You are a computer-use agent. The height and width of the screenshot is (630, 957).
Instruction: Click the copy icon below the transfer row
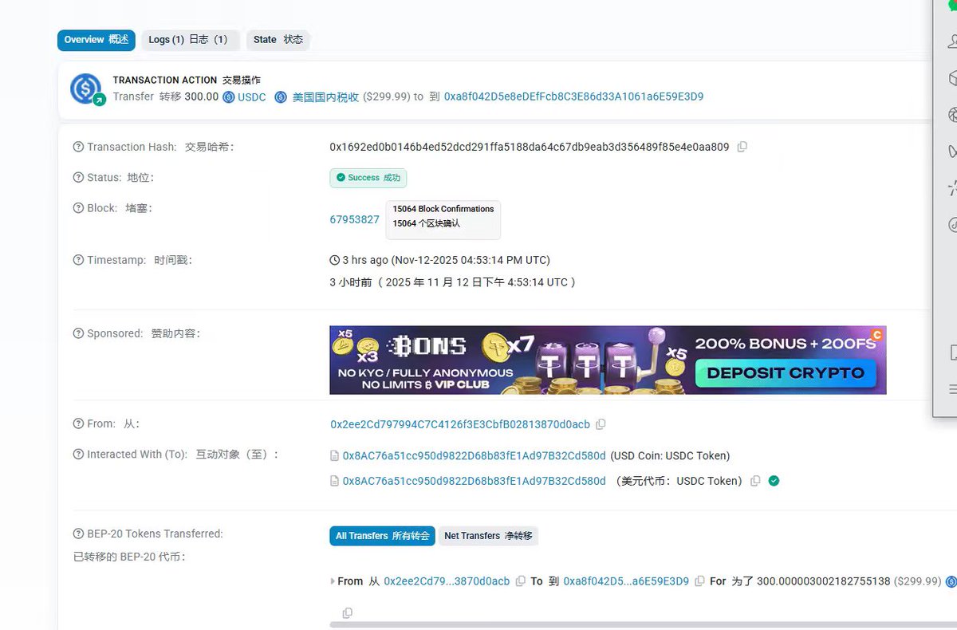coord(347,612)
